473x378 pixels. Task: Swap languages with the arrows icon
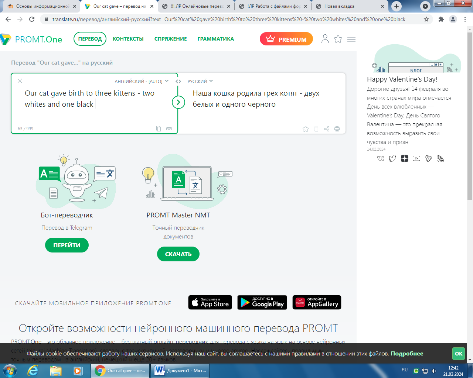click(178, 81)
